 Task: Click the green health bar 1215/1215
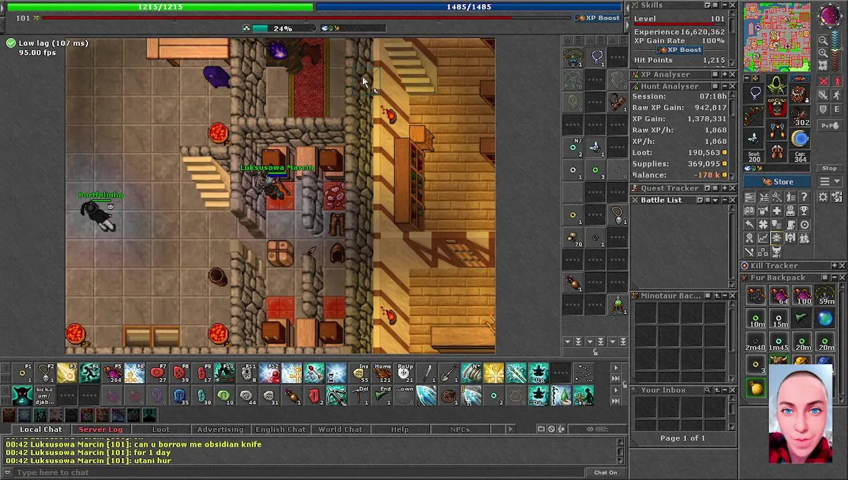160,7
